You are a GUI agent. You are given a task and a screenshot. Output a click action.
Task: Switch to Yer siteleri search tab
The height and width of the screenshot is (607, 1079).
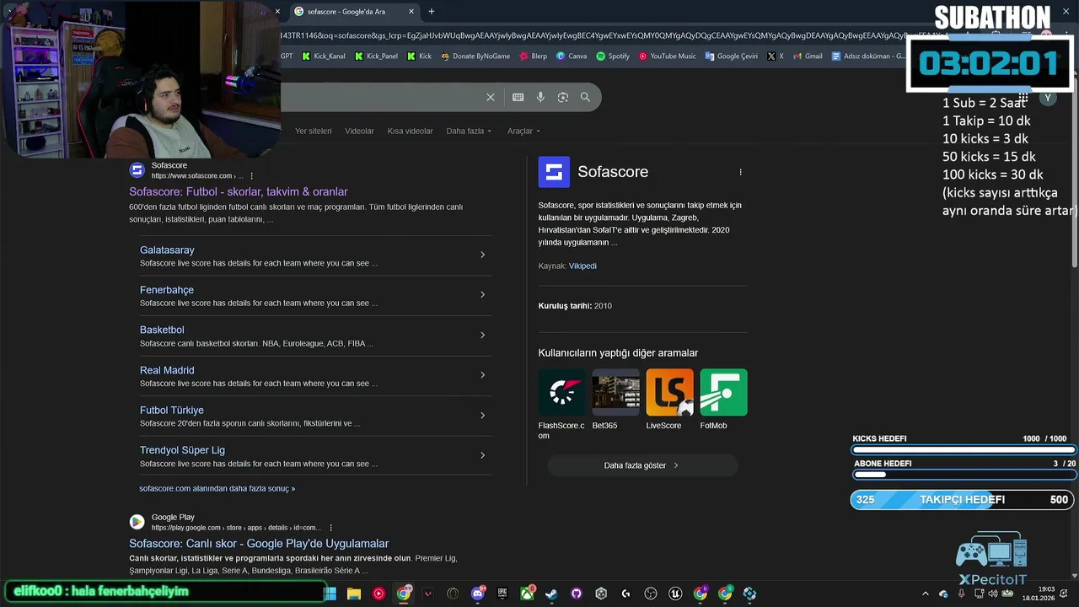[314, 132]
